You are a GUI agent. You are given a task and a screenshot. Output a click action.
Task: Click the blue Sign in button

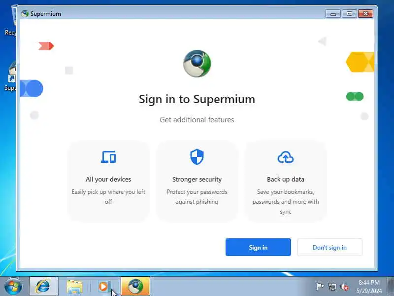click(258, 247)
